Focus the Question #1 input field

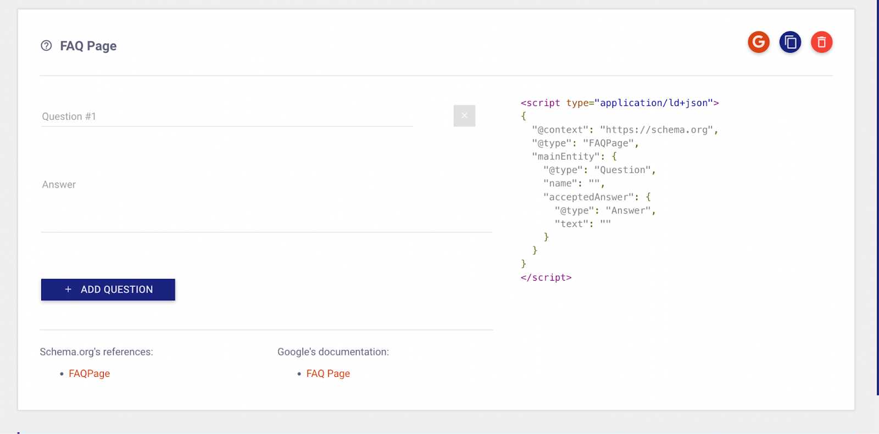pyautogui.click(x=227, y=116)
